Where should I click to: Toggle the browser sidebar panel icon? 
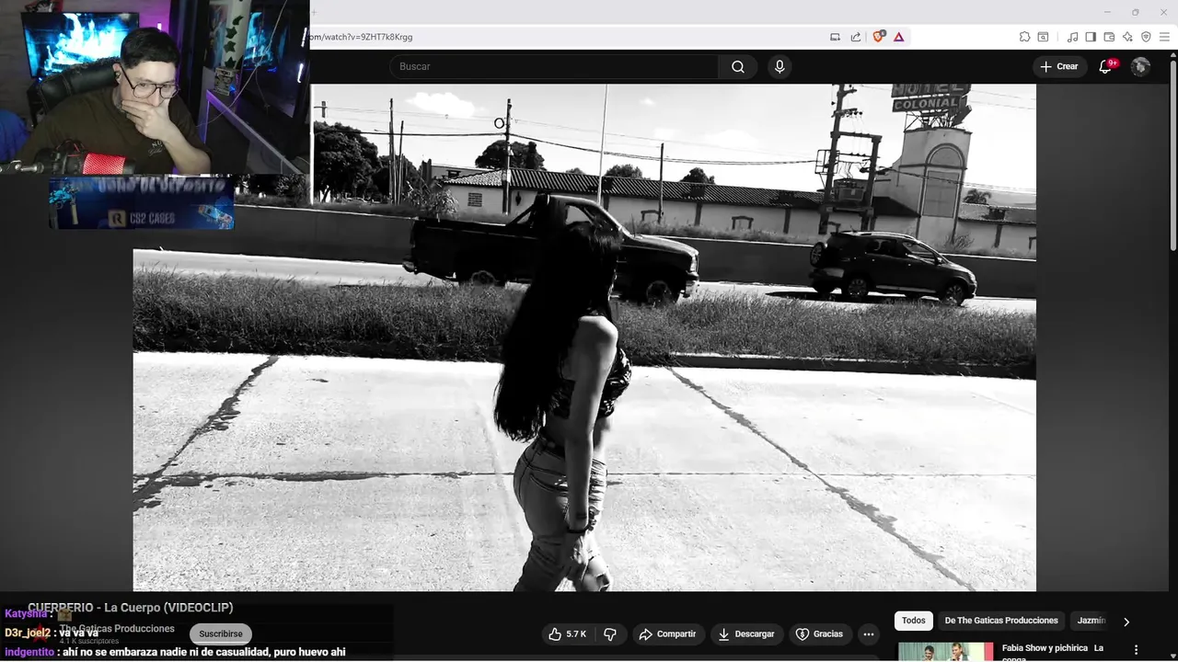1091,37
